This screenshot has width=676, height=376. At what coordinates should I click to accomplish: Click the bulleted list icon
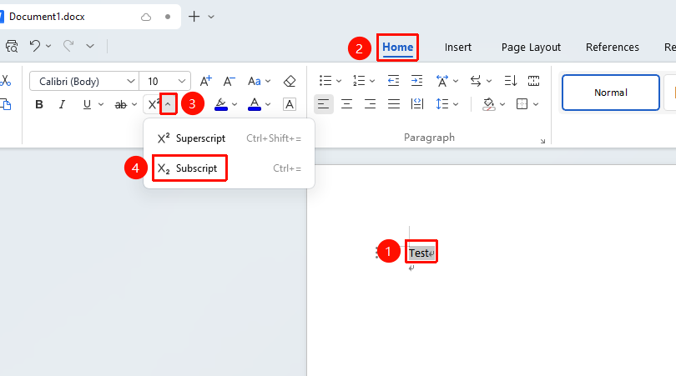(325, 81)
